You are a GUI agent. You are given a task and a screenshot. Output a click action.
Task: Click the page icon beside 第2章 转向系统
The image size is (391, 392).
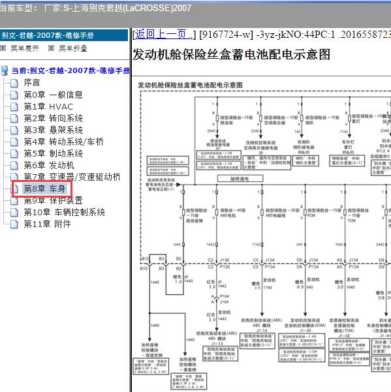(14, 118)
